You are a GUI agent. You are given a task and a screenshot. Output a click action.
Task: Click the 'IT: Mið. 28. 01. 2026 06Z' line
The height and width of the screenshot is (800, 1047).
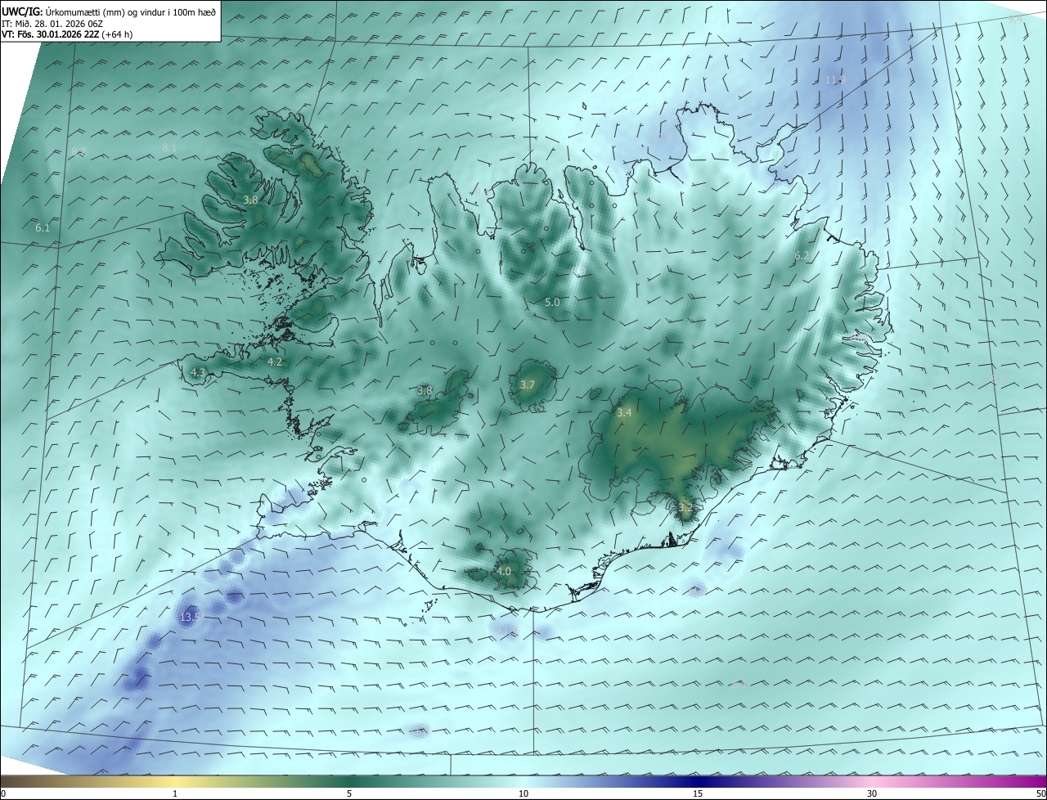coord(52,24)
